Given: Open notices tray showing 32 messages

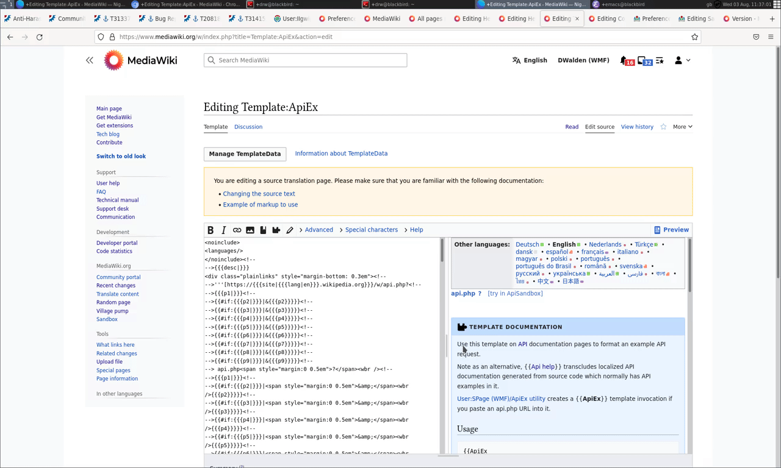Looking at the screenshot, I should coord(644,61).
